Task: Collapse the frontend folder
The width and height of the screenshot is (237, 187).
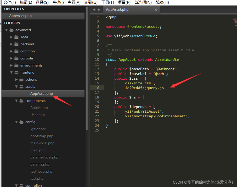Action: [x=11, y=73]
